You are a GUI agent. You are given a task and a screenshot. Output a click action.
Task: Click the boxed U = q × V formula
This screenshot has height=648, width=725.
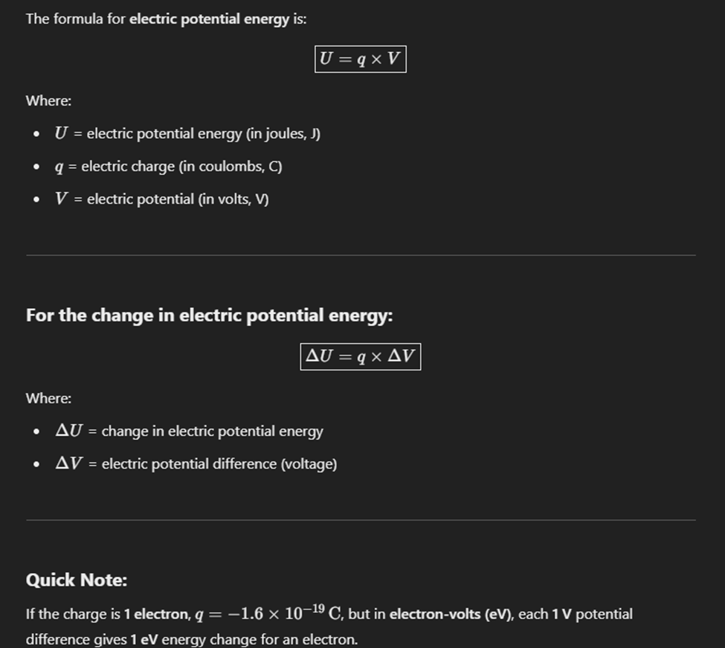(360, 60)
